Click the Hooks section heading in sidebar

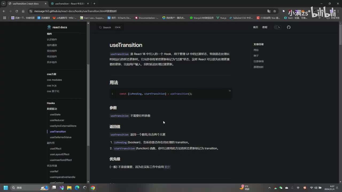[51, 103]
